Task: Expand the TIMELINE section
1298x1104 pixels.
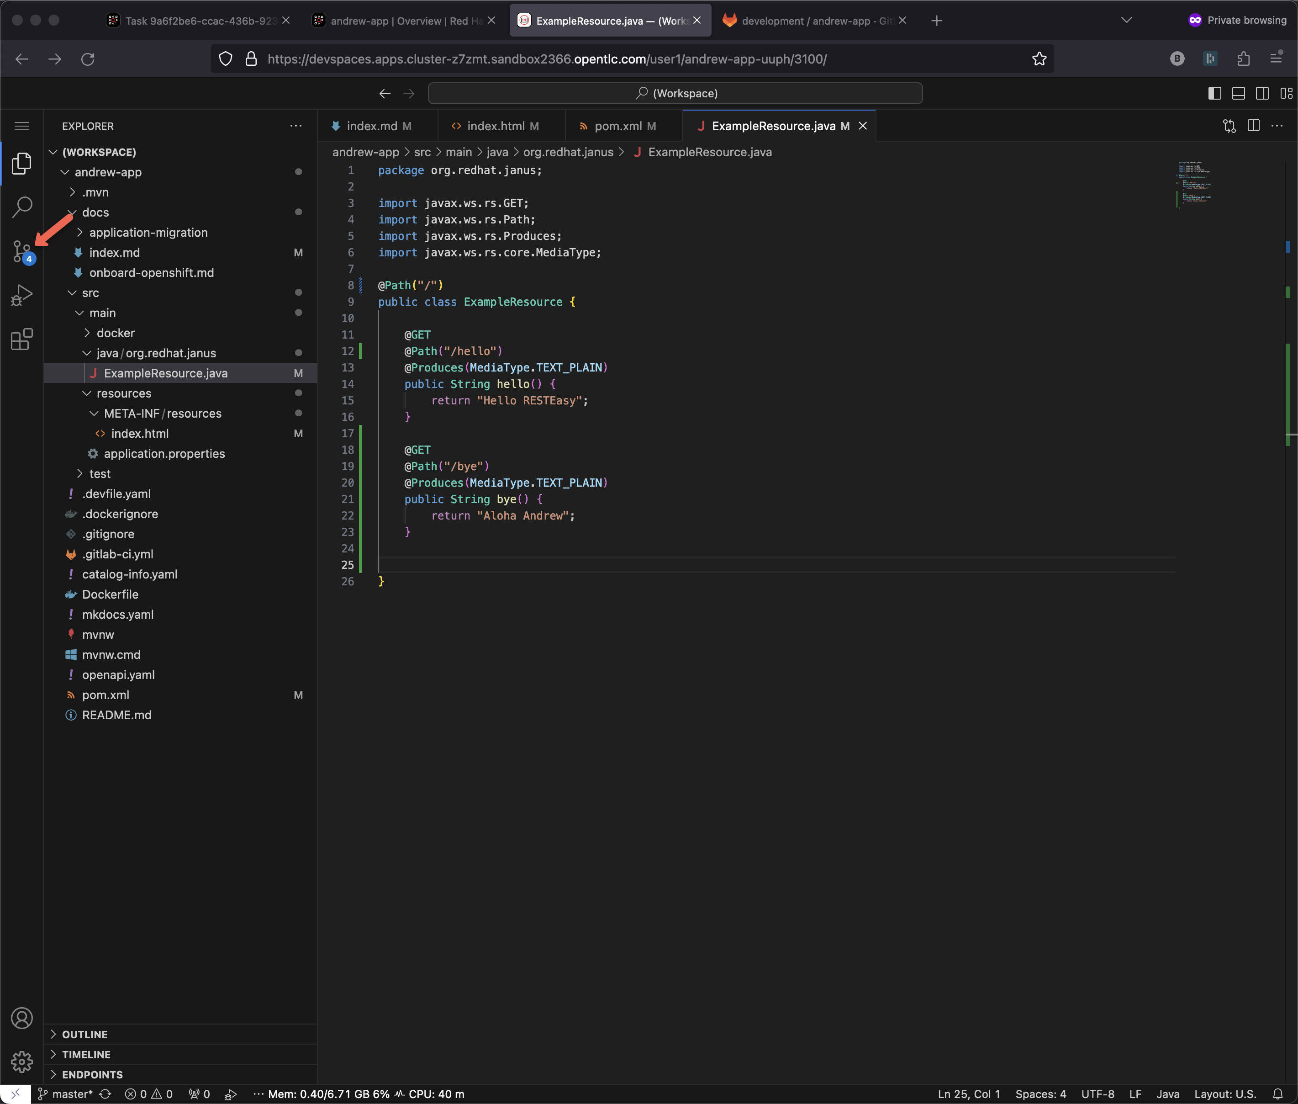Action: tap(86, 1055)
